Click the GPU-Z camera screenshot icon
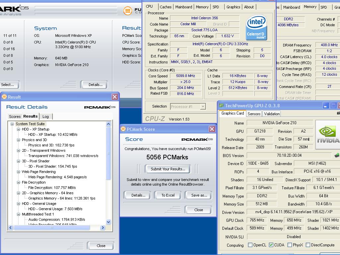Image resolution: width=340 pixels, height=255 pixels. click(338, 113)
